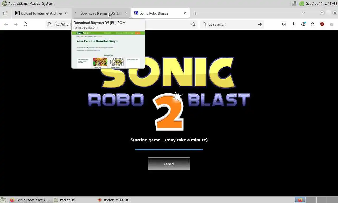The height and width of the screenshot is (203, 338).
Task: Open the Firefox hamburger application menu
Action: click(332, 24)
